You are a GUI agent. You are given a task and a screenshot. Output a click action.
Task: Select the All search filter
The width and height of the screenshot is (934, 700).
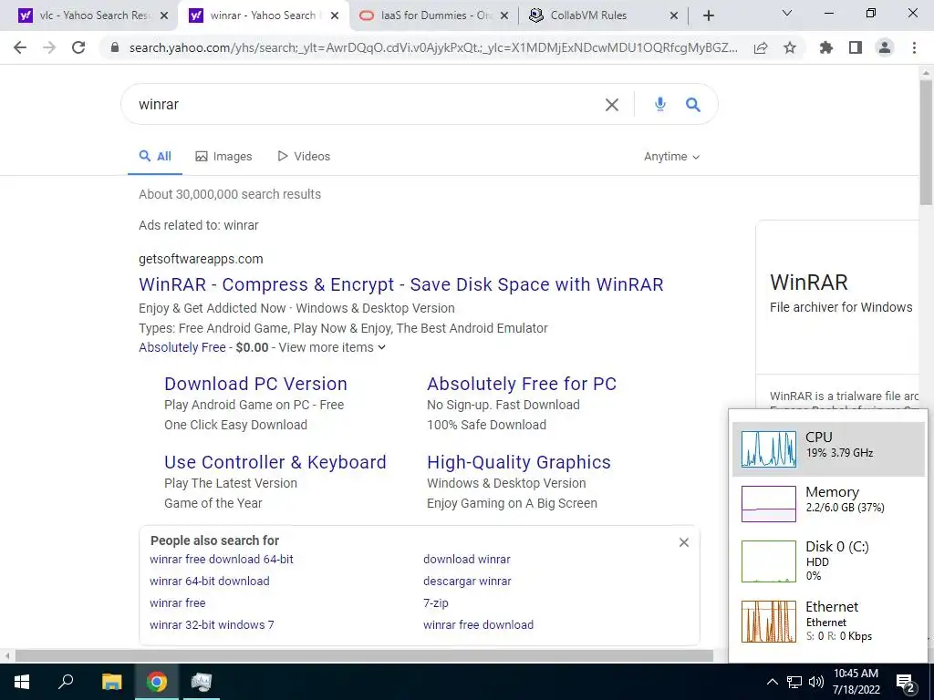click(x=155, y=157)
